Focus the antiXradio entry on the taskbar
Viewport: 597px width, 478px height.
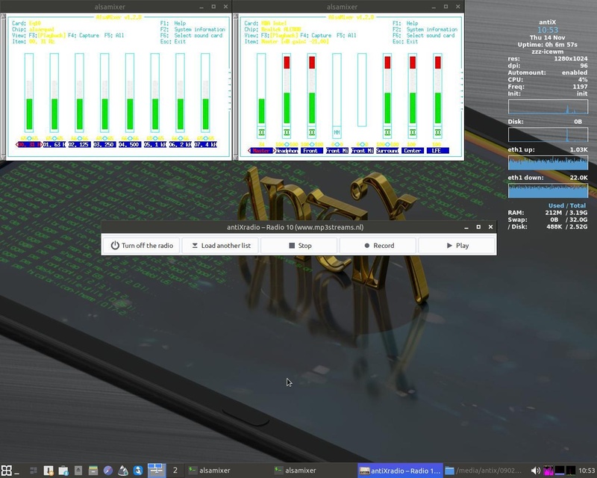click(x=400, y=471)
